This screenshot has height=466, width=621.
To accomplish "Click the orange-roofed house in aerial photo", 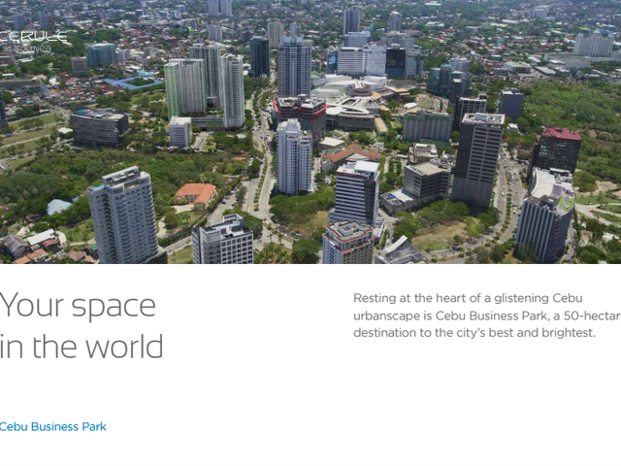I will point(196,194).
